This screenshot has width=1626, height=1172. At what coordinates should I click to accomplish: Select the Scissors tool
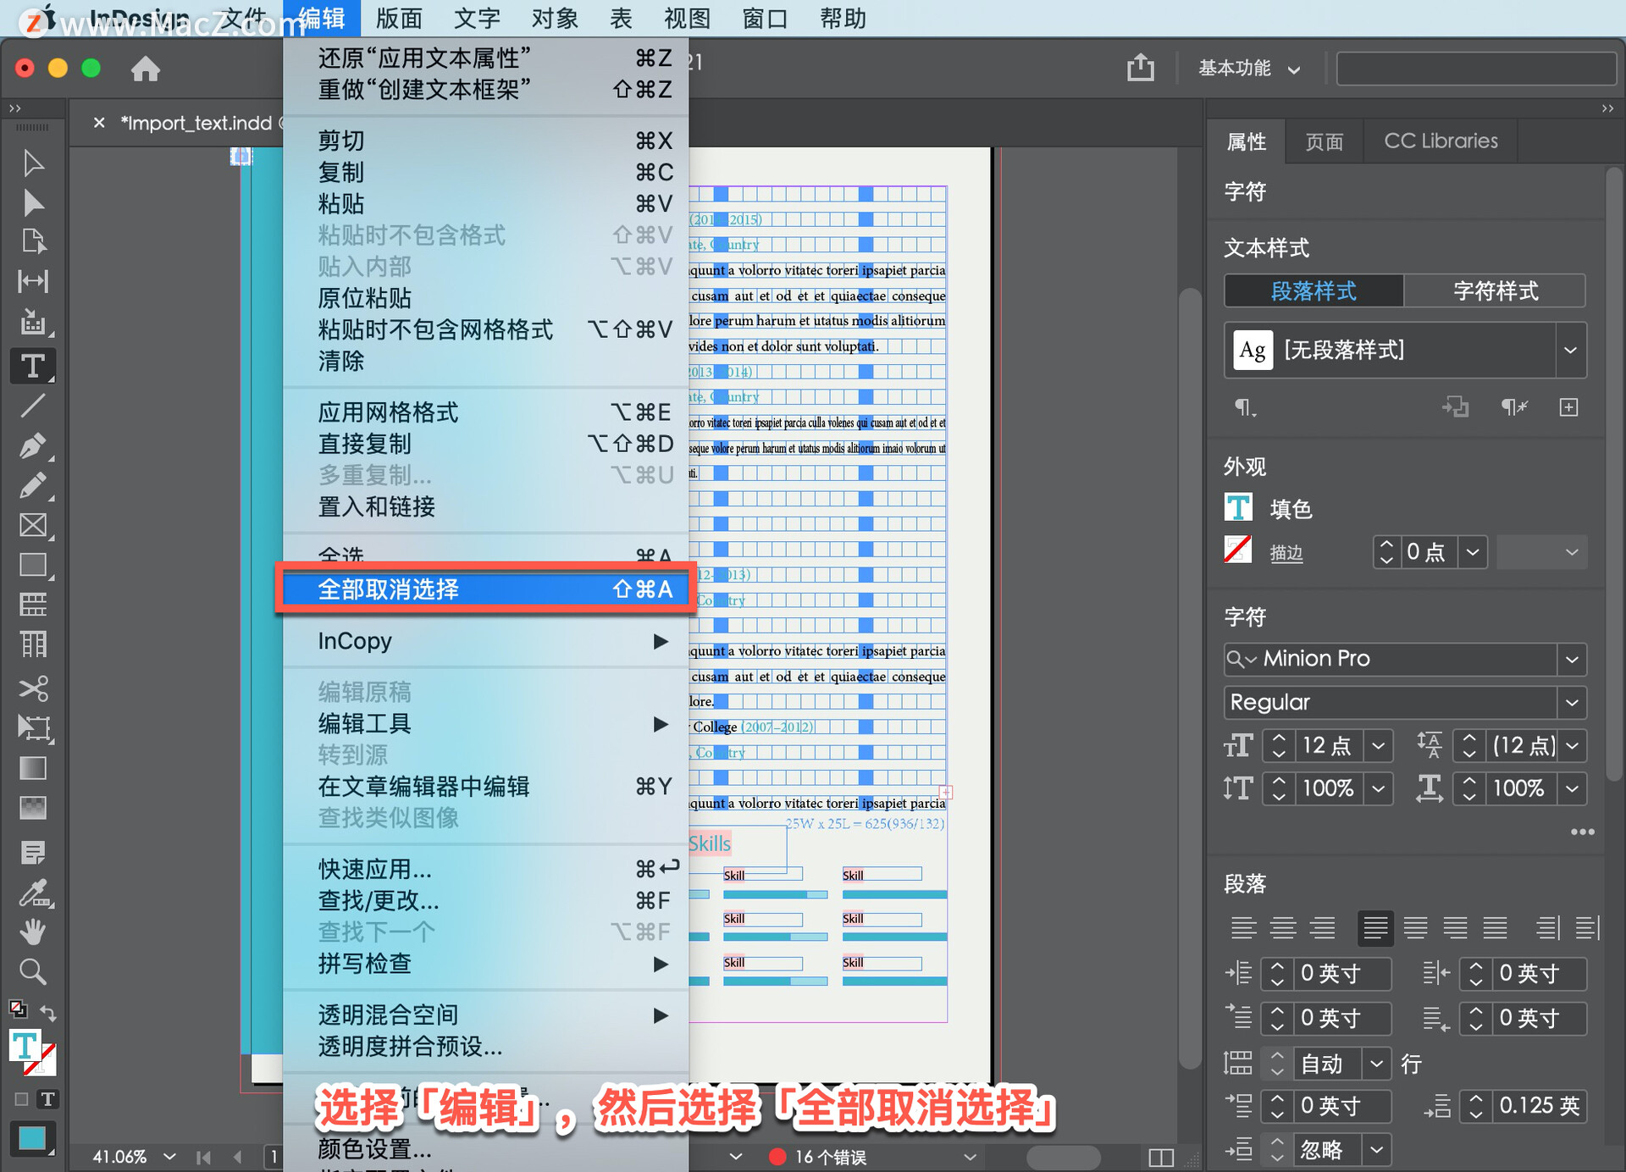click(32, 688)
